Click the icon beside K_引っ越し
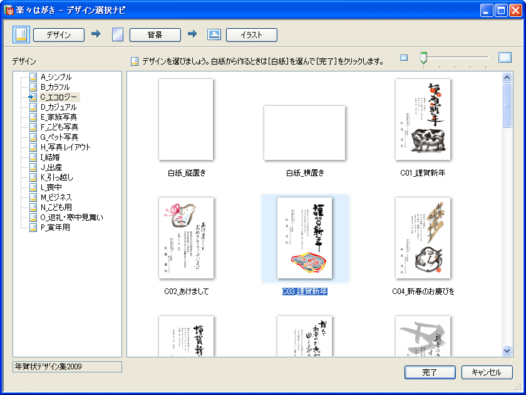Image resolution: width=526 pixels, height=395 pixels. tap(33, 177)
